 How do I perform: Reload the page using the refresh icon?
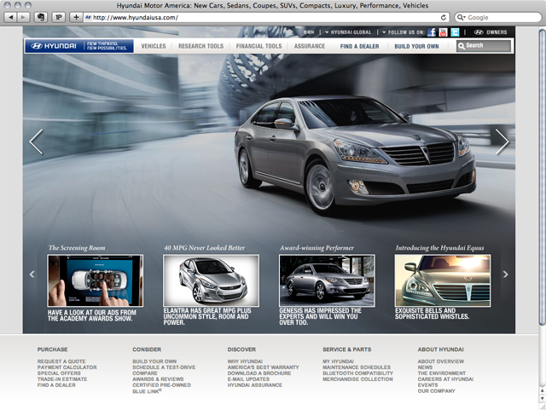pyautogui.click(x=444, y=17)
